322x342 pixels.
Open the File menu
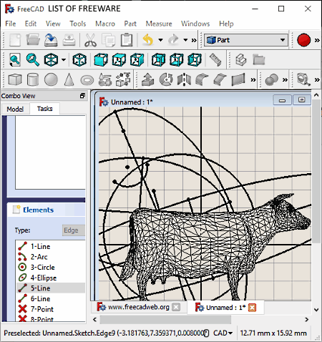pos(11,24)
